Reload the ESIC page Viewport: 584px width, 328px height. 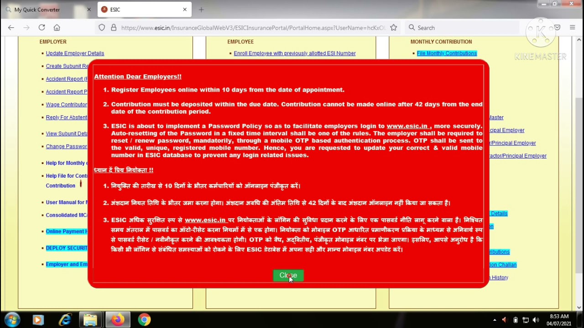point(42,28)
